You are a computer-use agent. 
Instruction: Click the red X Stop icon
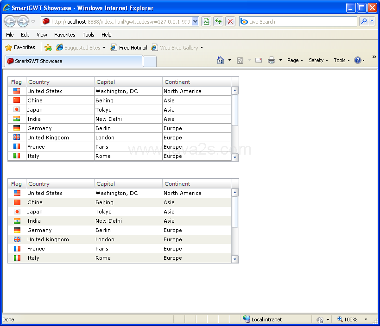tap(230, 22)
